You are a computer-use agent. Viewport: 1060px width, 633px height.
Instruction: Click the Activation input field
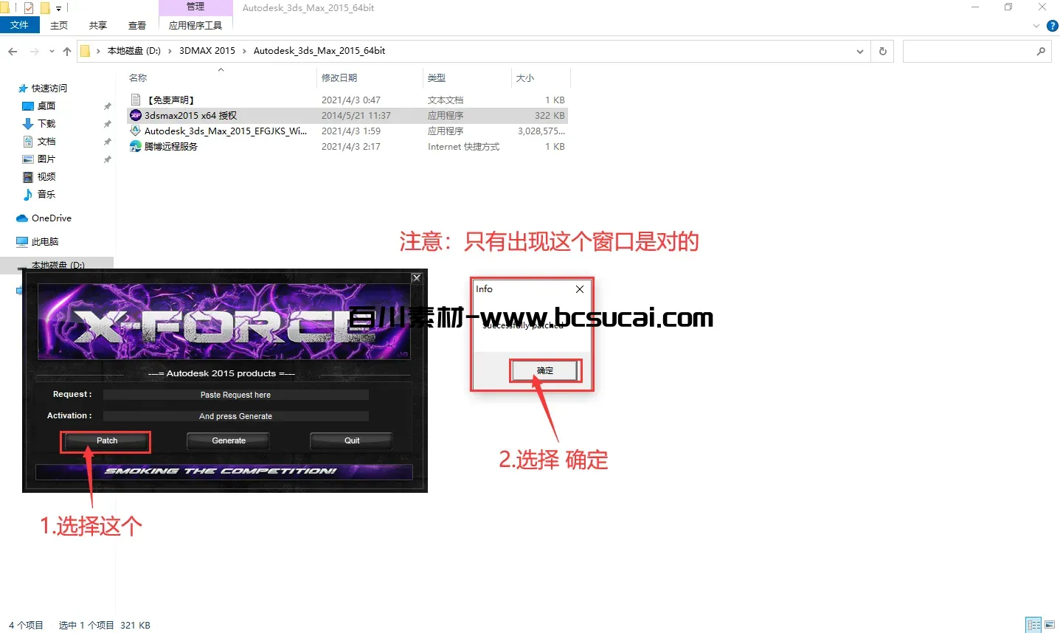click(236, 416)
